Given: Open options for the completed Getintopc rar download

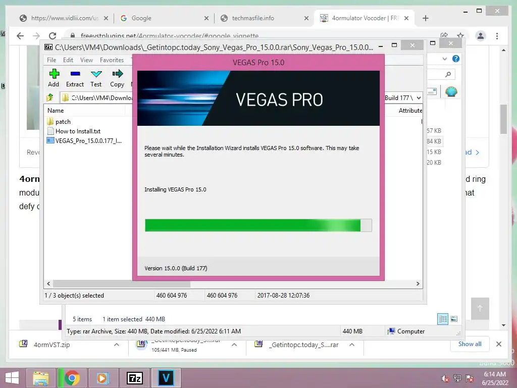Looking at the screenshot, I should click(352, 345).
